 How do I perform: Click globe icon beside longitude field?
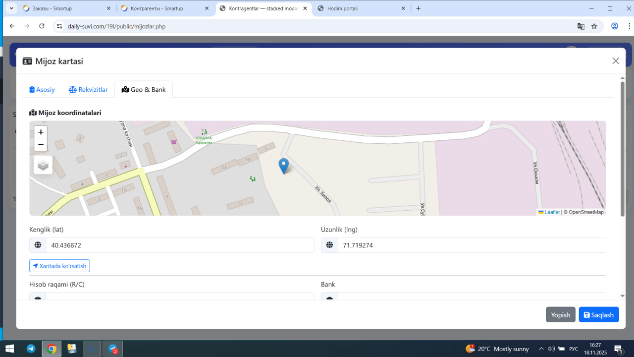329,245
